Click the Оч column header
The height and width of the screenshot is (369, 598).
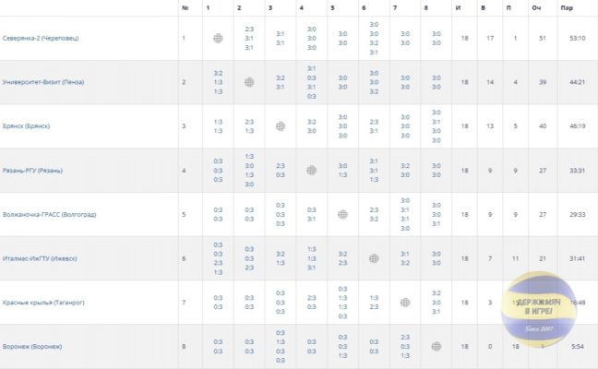pyautogui.click(x=536, y=7)
